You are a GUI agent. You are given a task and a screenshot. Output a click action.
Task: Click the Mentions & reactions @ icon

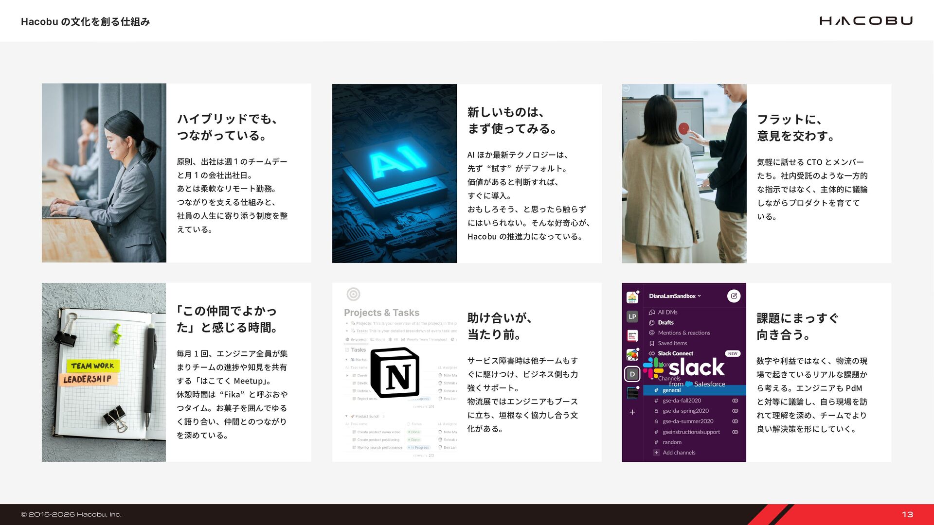click(652, 333)
